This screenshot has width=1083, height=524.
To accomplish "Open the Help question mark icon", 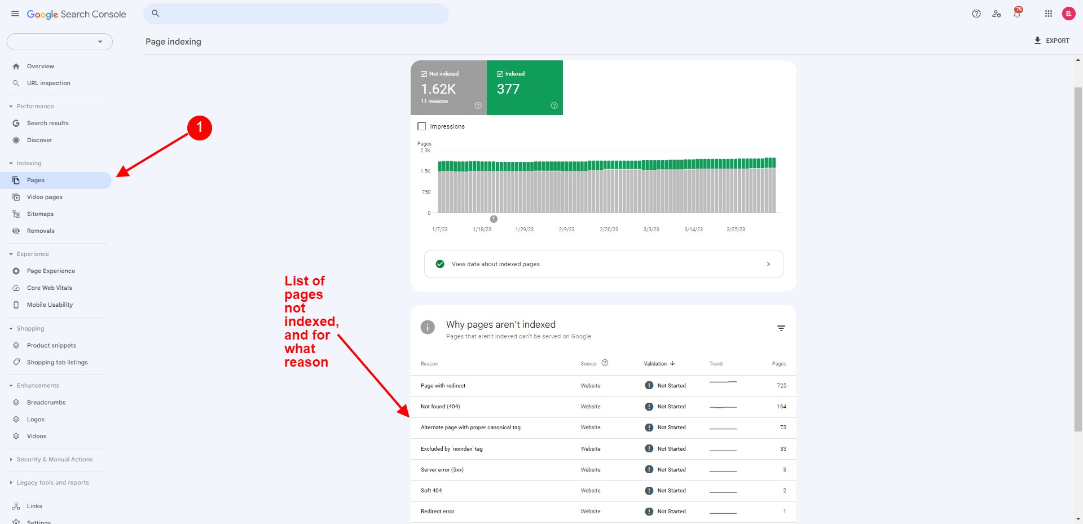I will 976,14.
